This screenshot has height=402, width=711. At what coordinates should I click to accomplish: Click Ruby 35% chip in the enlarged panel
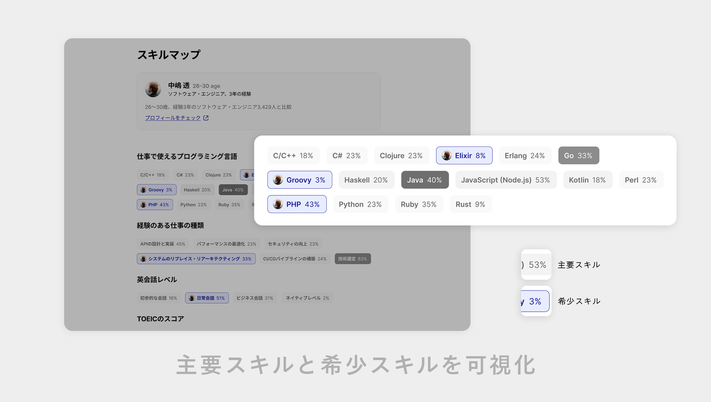pyautogui.click(x=419, y=204)
